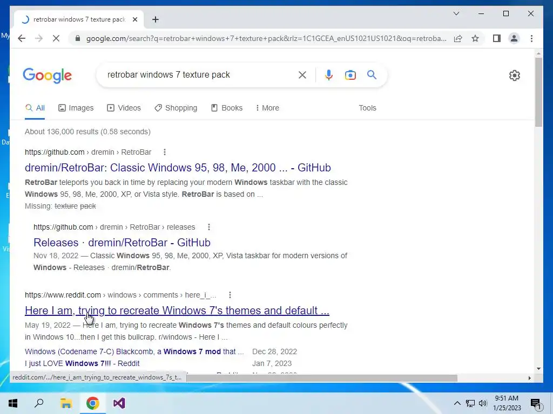This screenshot has height=414, width=553.
Task: Open the Chrome side panel
Action: (497, 38)
